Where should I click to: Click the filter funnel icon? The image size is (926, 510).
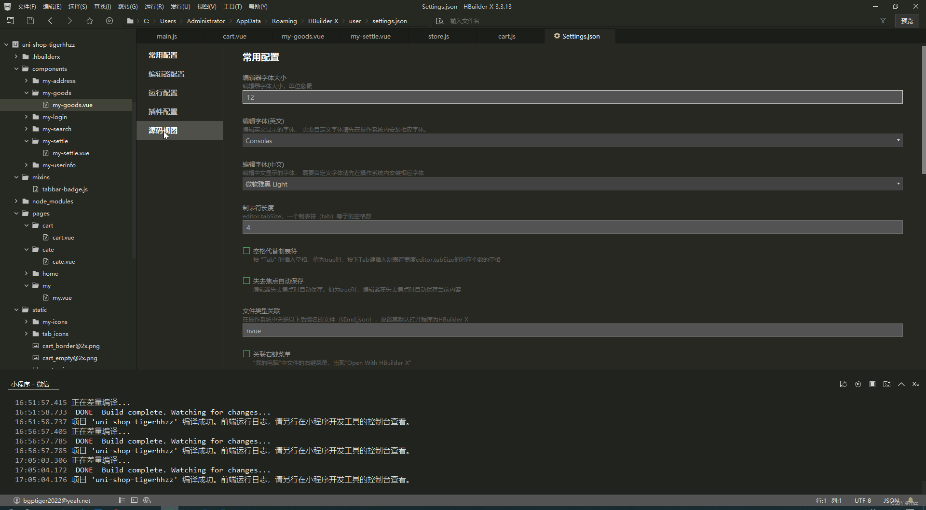coord(883,21)
